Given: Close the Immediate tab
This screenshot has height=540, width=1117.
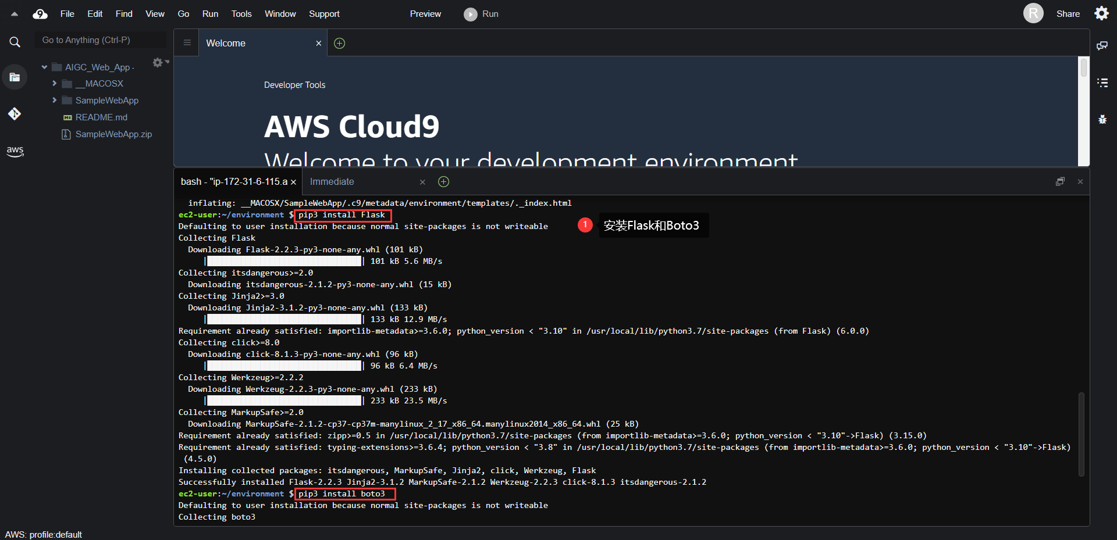Looking at the screenshot, I should (422, 182).
